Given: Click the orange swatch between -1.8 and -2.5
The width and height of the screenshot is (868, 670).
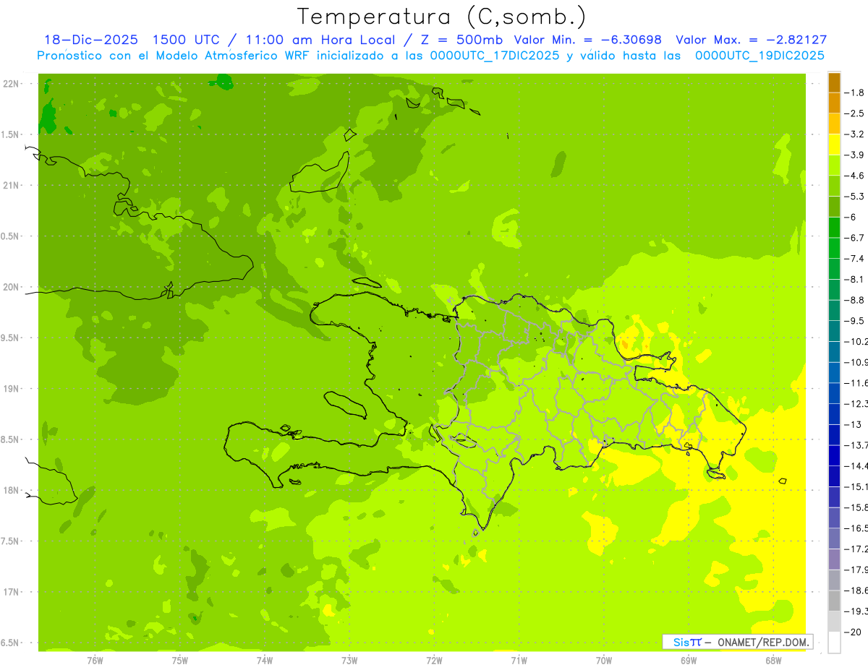Looking at the screenshot, I should [x=834, y=103].
